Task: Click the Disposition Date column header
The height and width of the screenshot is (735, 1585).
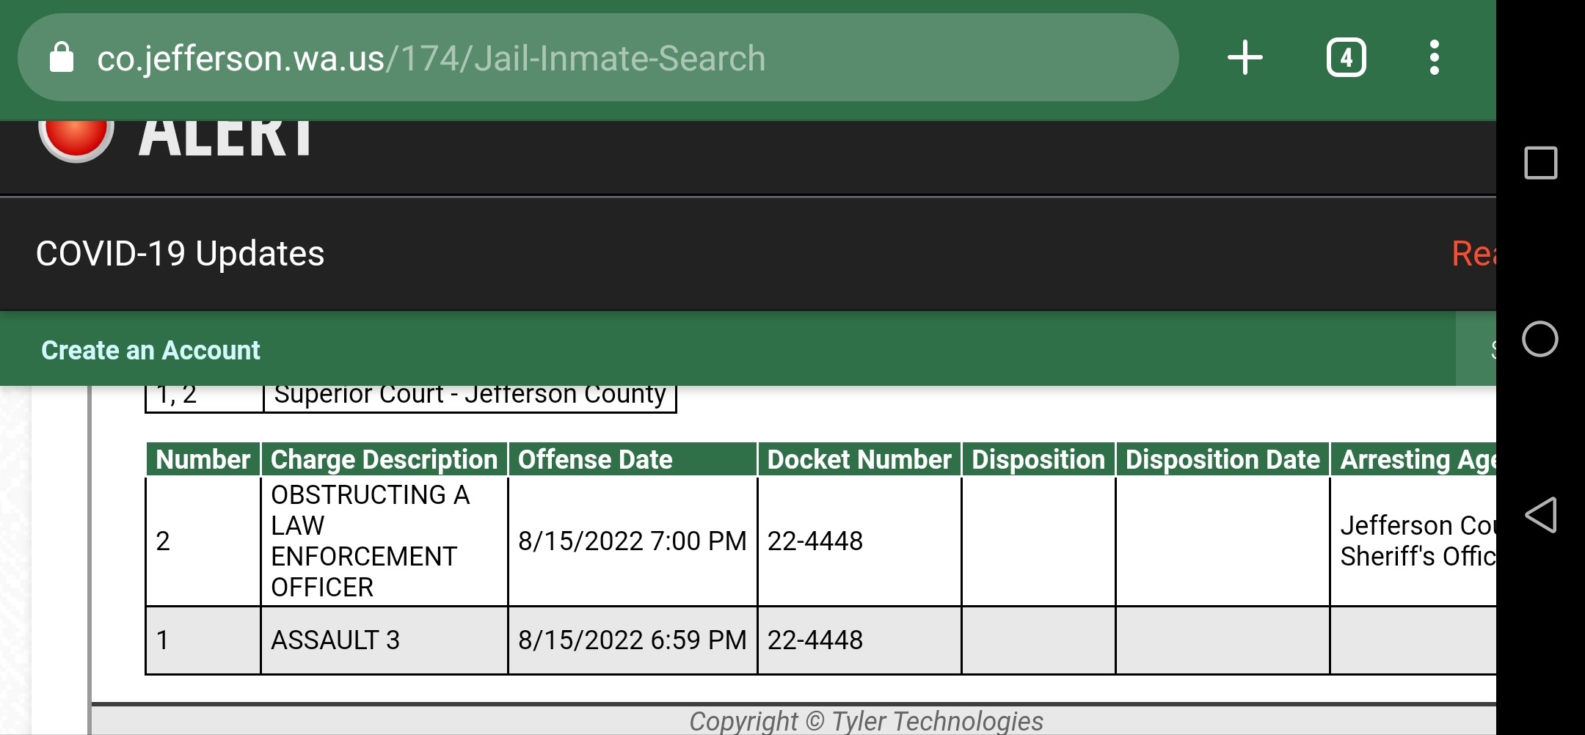Action: (1223, 459)
